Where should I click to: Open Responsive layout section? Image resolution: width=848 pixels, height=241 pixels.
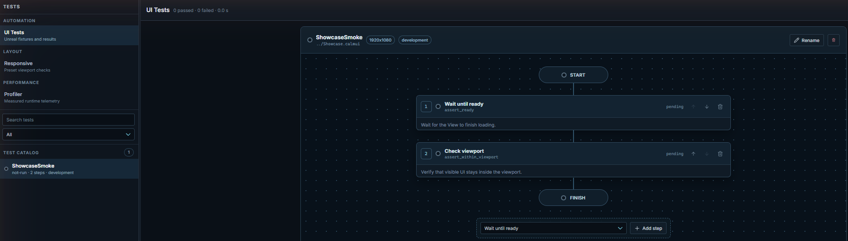click(x=69, y=66)
